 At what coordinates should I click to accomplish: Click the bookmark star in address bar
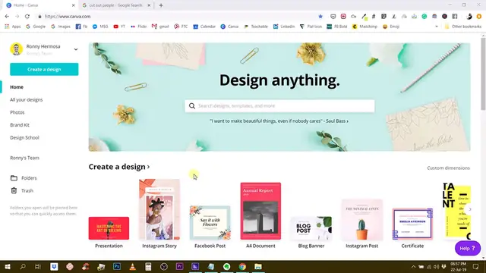pyautogui.click(x=320, y=17)
